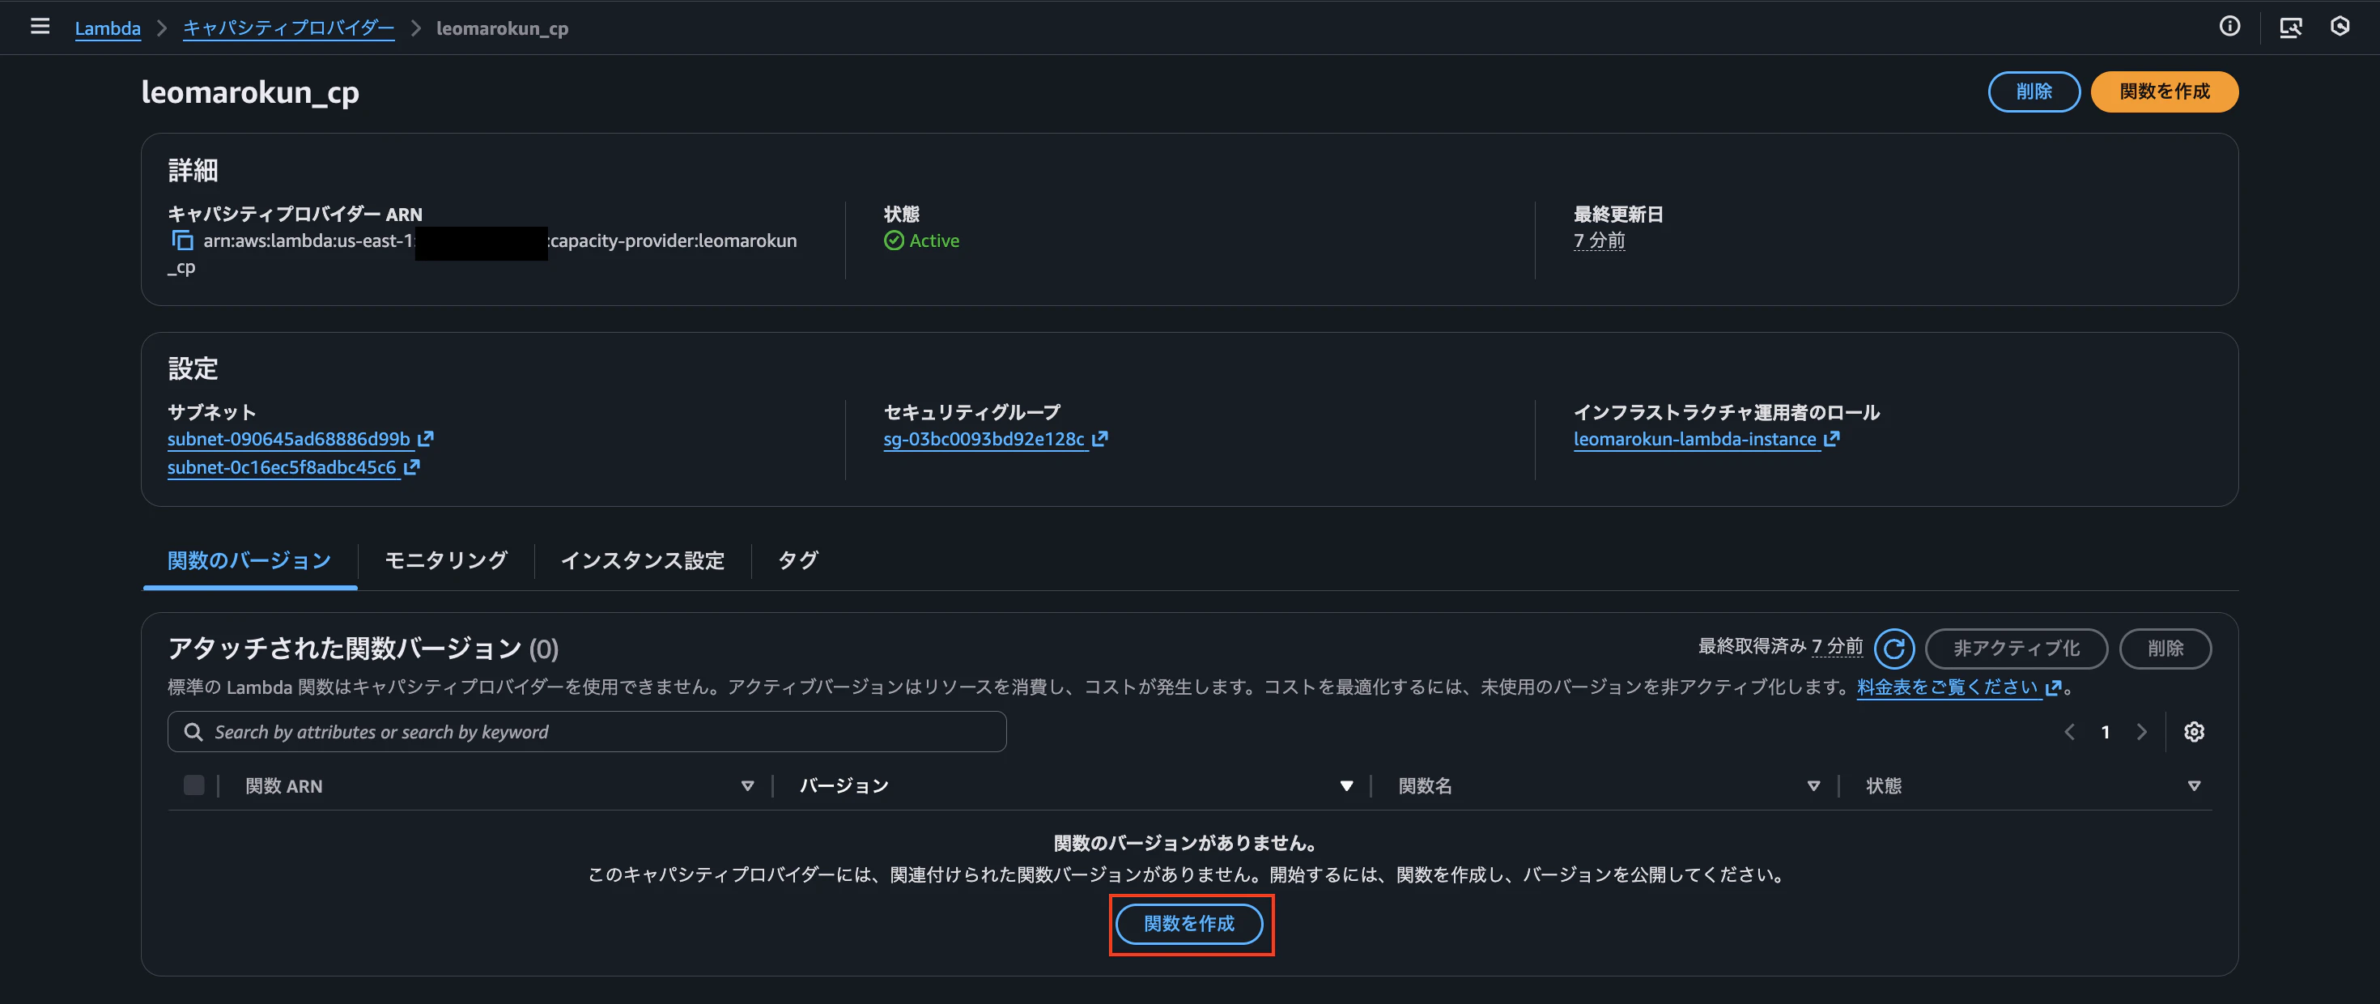Copy the capacity provider ARN

182,240
